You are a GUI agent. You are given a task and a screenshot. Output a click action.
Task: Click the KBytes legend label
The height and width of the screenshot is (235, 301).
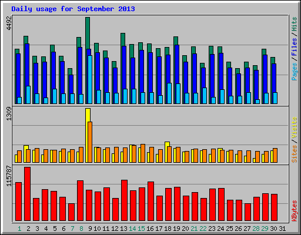pos(294,211)
